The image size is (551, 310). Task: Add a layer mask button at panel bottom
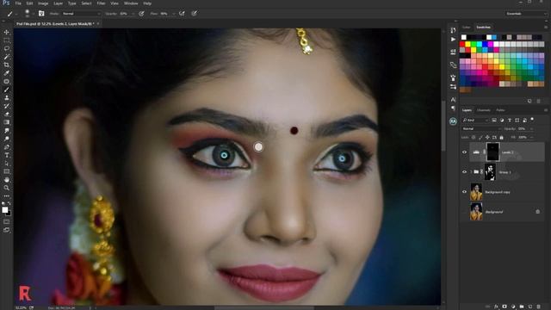(x=505, y=307)
